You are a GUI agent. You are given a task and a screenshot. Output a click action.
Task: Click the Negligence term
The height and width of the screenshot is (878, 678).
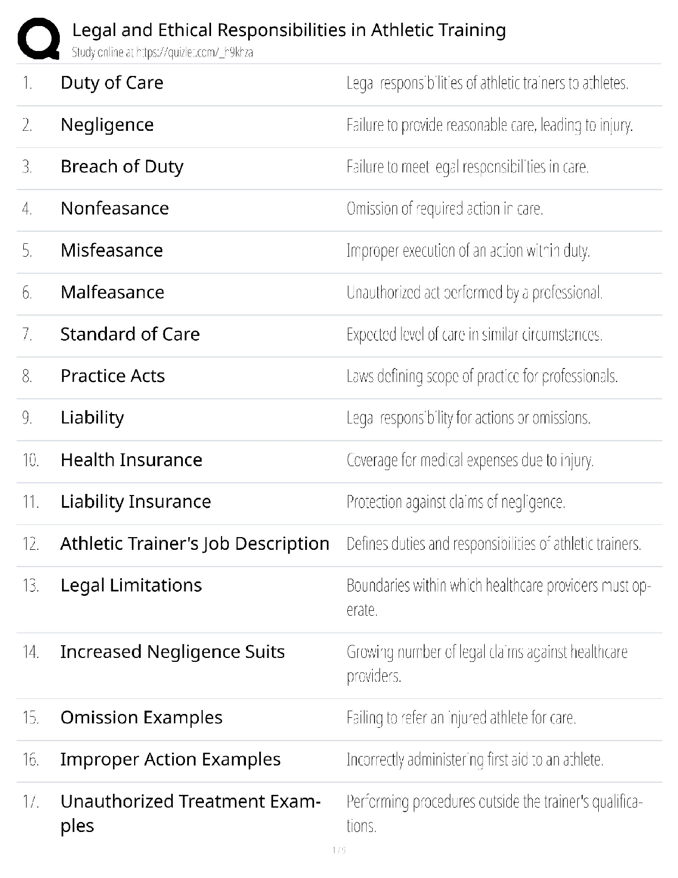pos(107,125)
